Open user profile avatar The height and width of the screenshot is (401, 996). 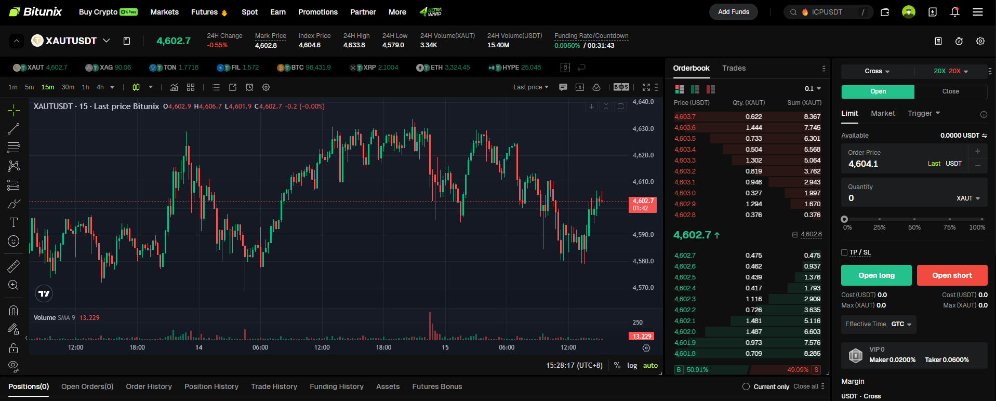click(909, 12)
